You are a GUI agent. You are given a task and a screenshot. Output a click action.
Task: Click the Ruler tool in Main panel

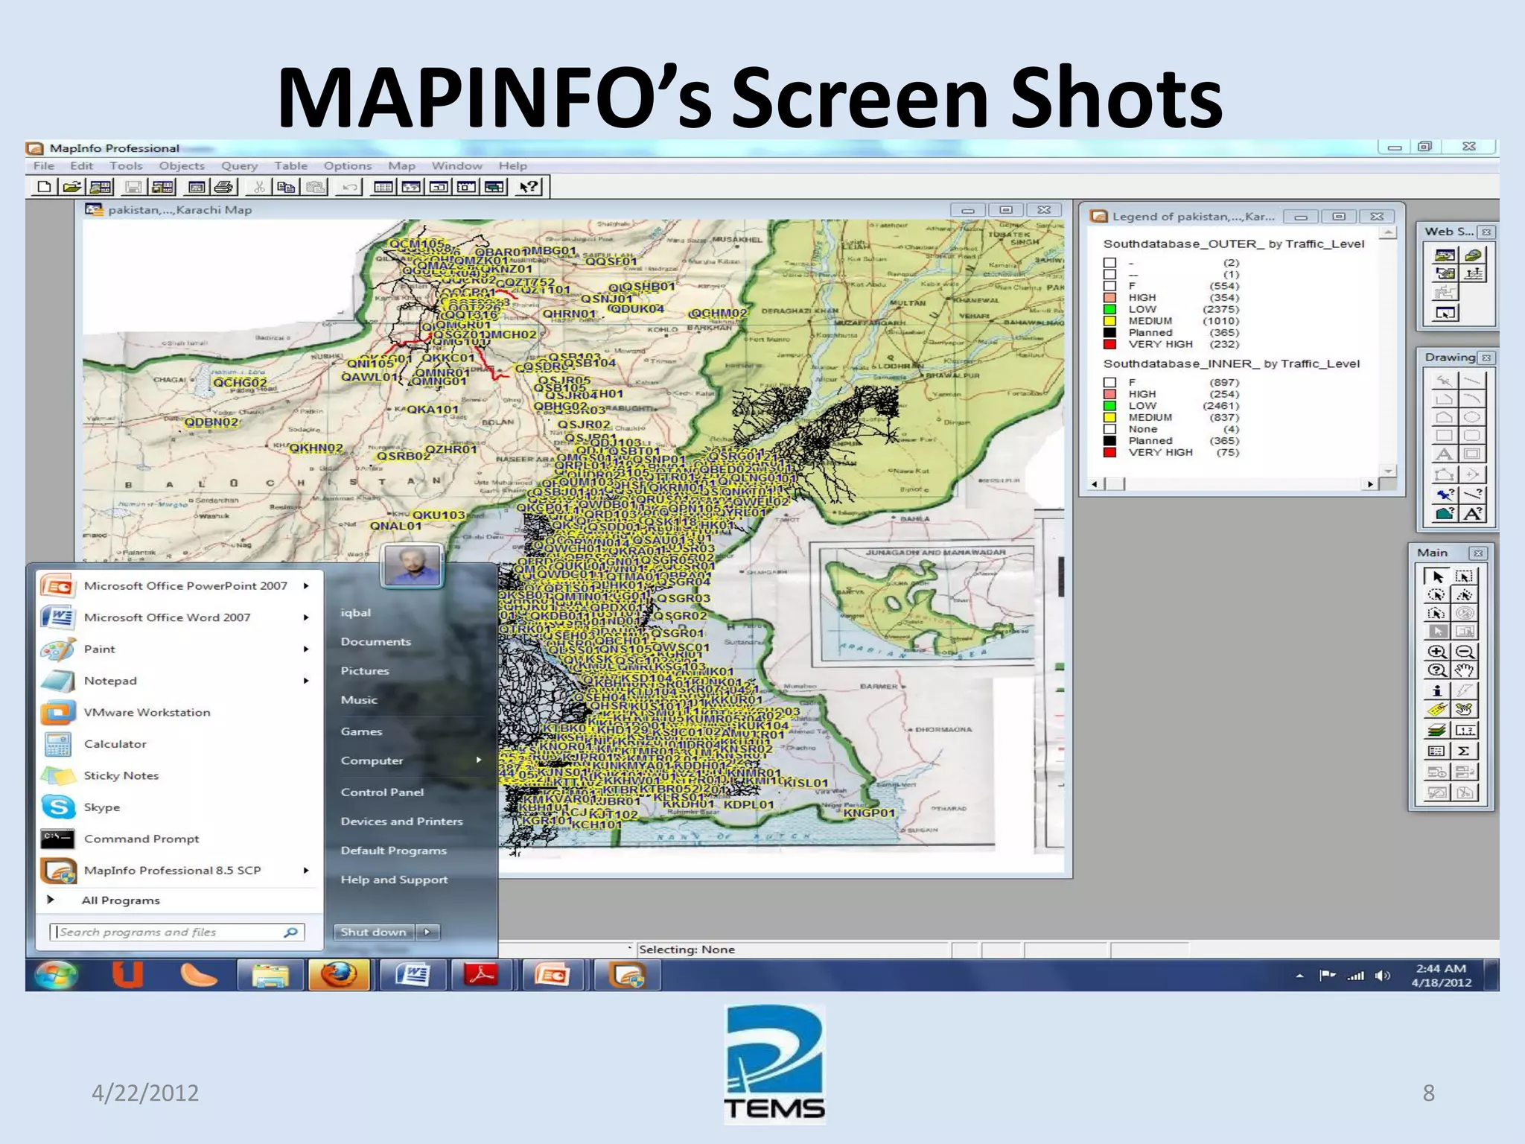1465,731
